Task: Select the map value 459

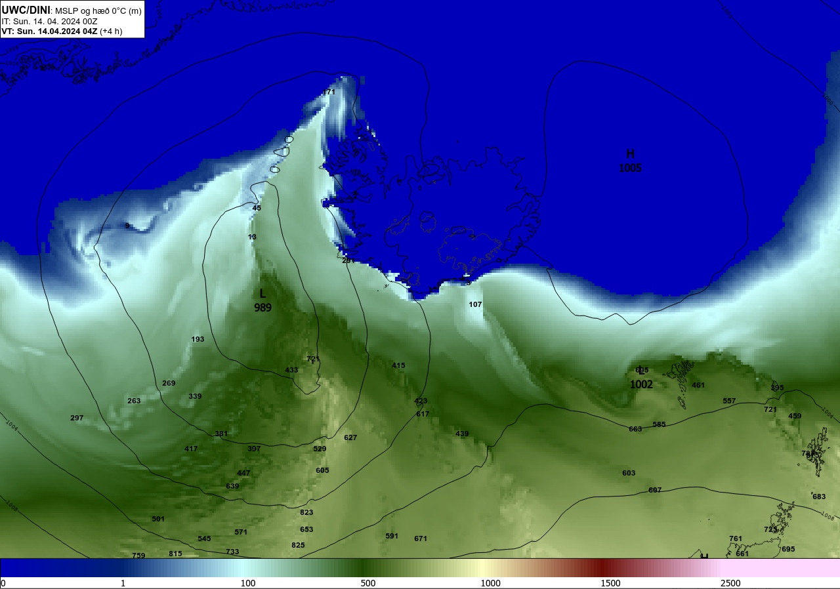Action: [795, 416]
